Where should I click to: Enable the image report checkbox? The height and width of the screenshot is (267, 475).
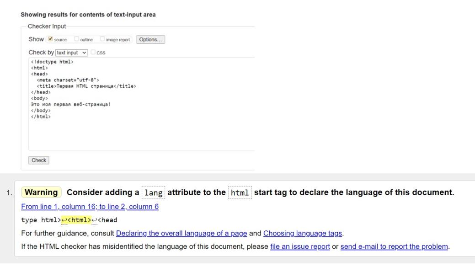pyautogui.click(x=103, y=39)
